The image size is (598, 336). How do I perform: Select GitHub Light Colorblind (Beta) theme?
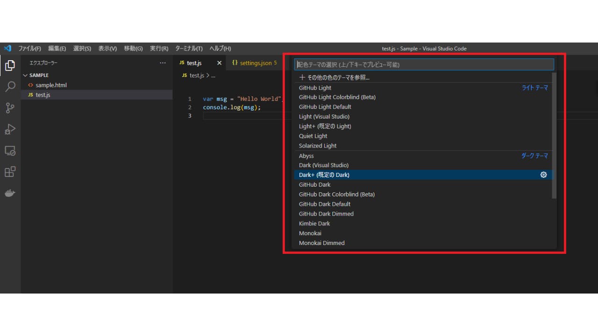point(423,97)
